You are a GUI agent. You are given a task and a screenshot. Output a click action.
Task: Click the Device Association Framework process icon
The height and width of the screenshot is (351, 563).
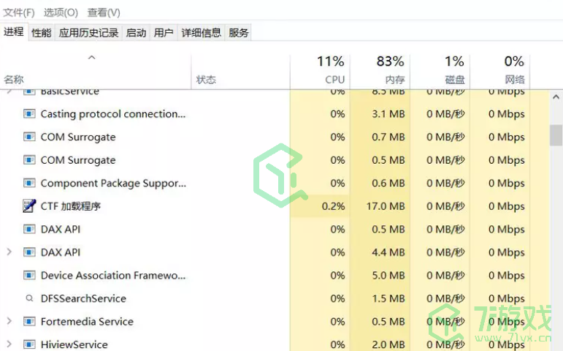tap(29, 276)
